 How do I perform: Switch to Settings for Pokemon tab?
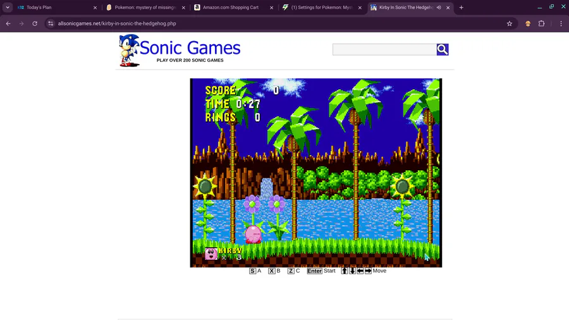(321, 7)
